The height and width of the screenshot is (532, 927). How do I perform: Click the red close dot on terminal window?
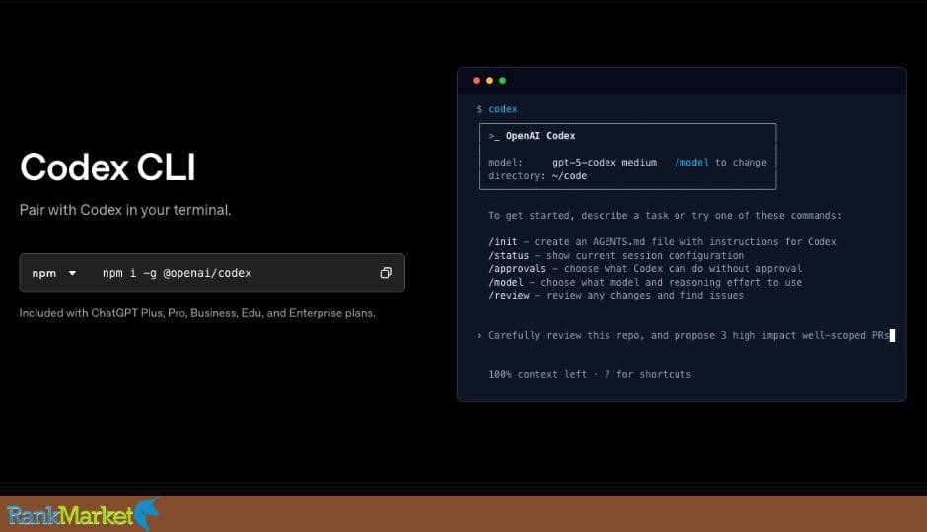[476, 81]
